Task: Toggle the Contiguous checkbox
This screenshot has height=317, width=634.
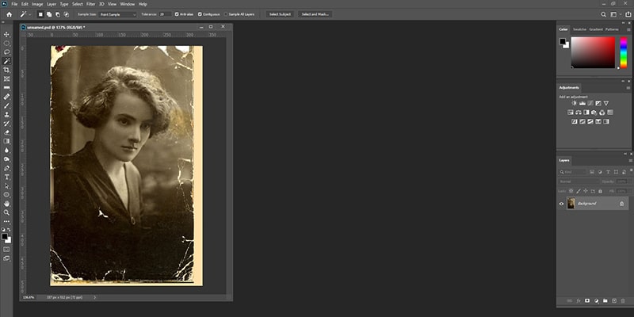Action: click(x=200, y=14)
